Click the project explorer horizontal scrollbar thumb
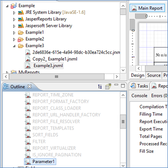 click(x=56, y=76)
